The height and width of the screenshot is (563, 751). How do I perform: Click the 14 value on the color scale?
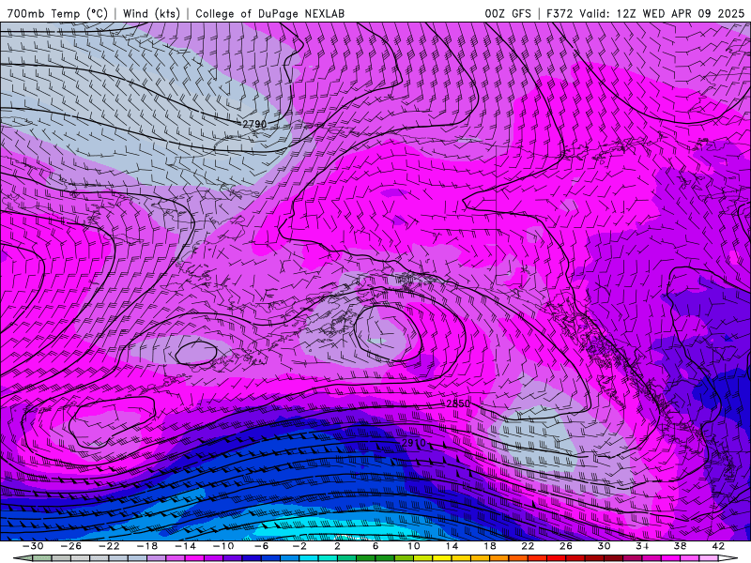click(x=452, y=546)
